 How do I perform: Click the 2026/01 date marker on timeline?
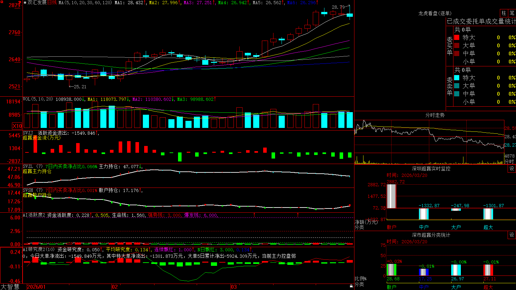coord(36,287)
